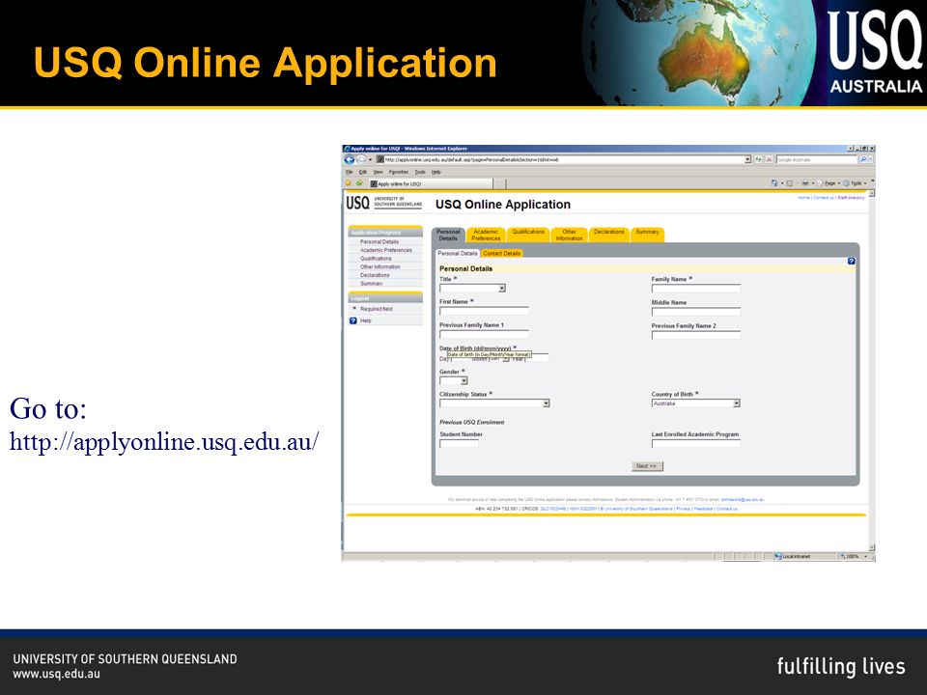Click the Home link at page top right
Screen dimensions: 927x695
pos(803,197)
